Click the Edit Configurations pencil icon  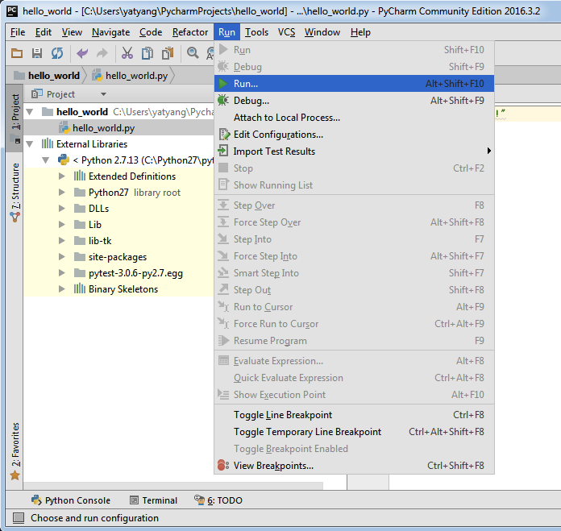224,135
